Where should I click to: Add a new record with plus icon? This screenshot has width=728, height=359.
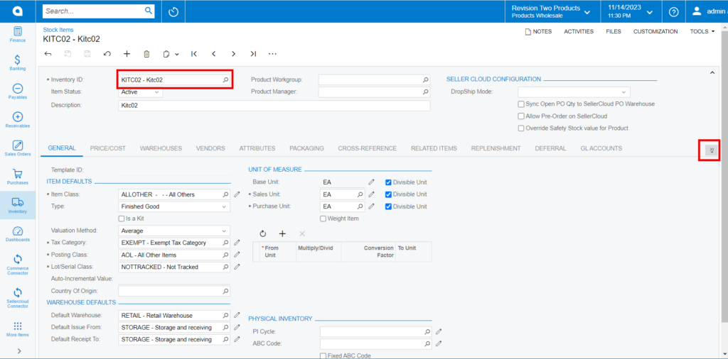[x=127, y=54]
